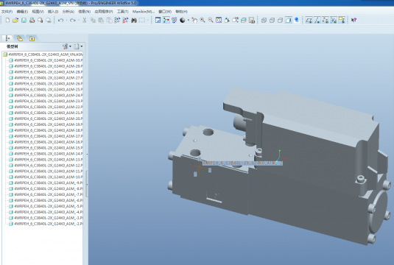
Task: Open the appearance gallery dropdown arrow
Action: pos(189,20)
